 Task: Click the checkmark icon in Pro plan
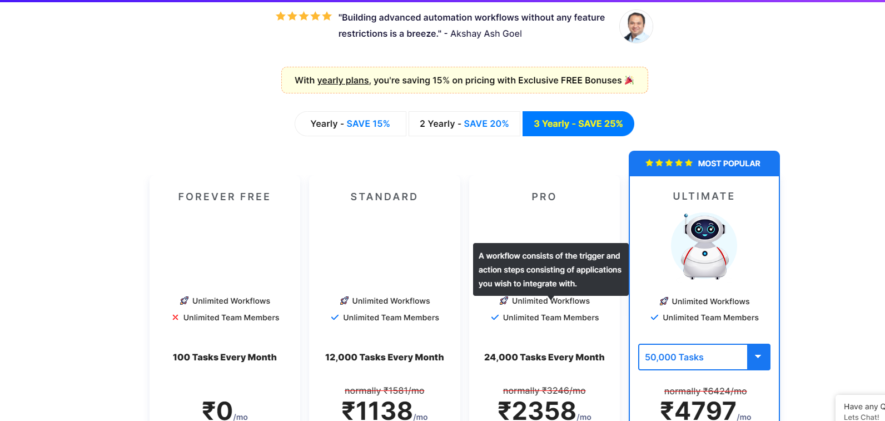[495, 318]
